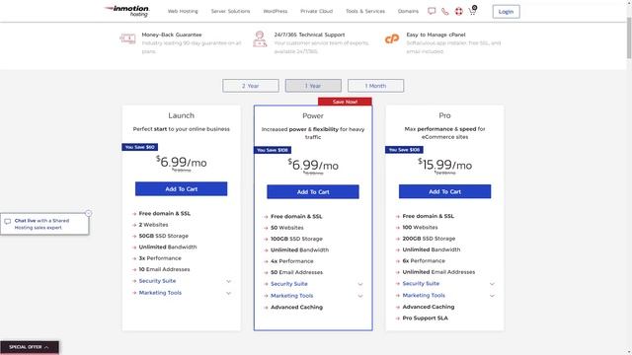Expand the Special Offer bar
Image resolution: width=632 pixels, height=355 pixels.
pyautogui.click(x=30, y=347)
